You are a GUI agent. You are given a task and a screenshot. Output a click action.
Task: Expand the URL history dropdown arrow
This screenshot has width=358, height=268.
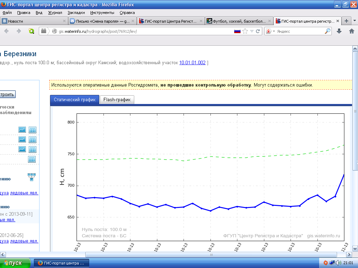(252, 31)
